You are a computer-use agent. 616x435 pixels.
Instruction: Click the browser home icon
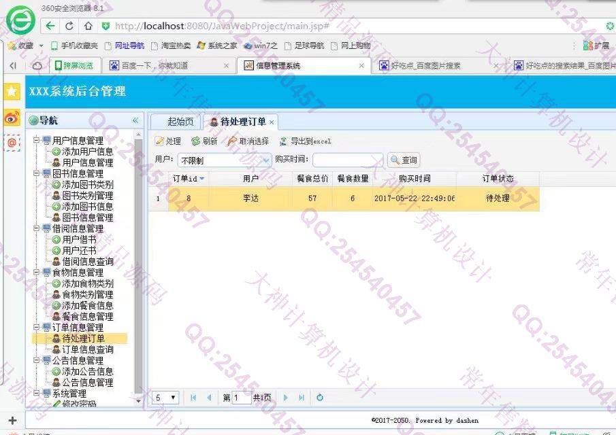coord(88,26)
